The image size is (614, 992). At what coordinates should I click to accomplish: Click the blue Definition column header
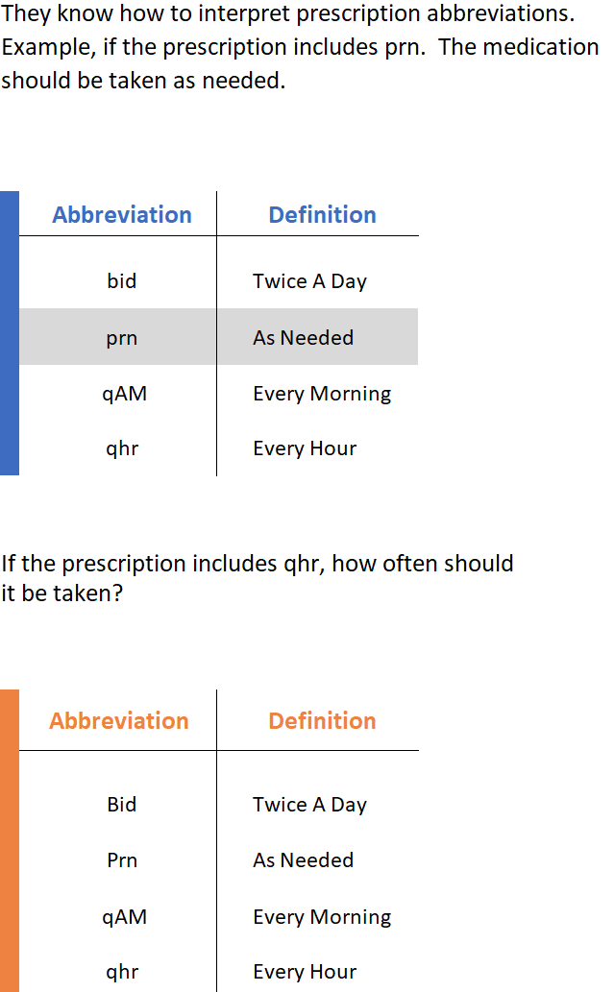tap(322, 215)
